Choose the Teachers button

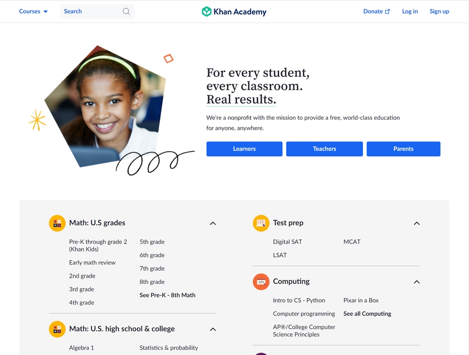325,149
